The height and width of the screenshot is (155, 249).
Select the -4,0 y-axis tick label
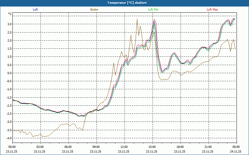tap(8, 138)
